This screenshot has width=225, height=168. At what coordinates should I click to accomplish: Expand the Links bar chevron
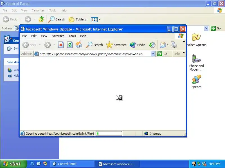pos(184,53)
